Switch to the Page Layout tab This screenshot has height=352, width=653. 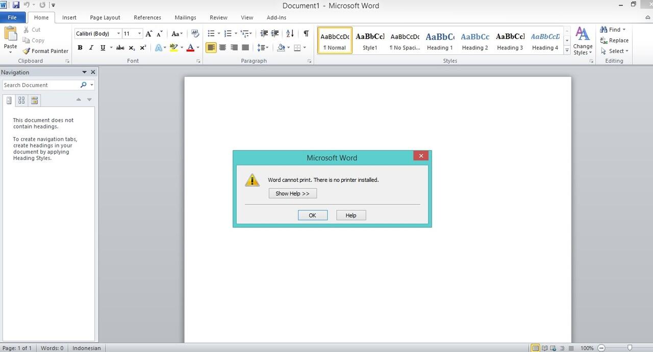pyautogui.click(x=105, y=17)
